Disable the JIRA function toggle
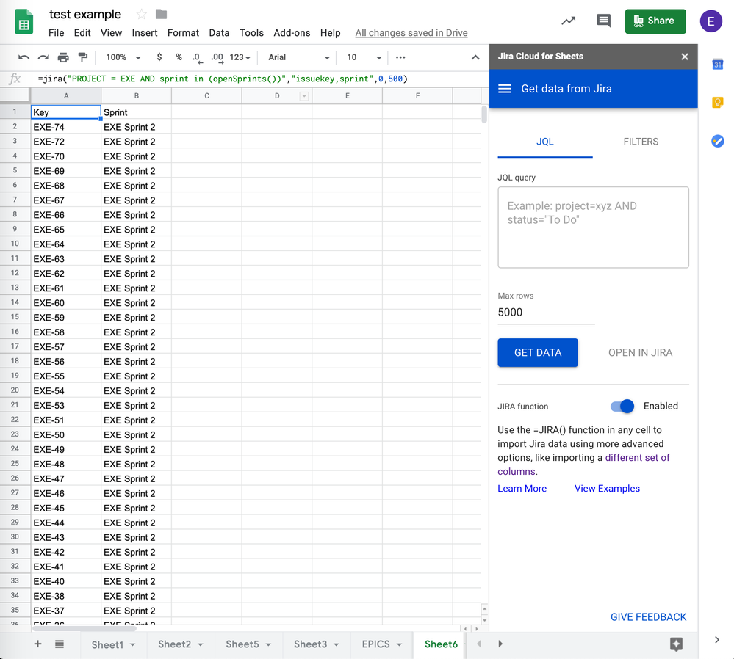This screenshot has height=659, width=734. click(622, 406)
